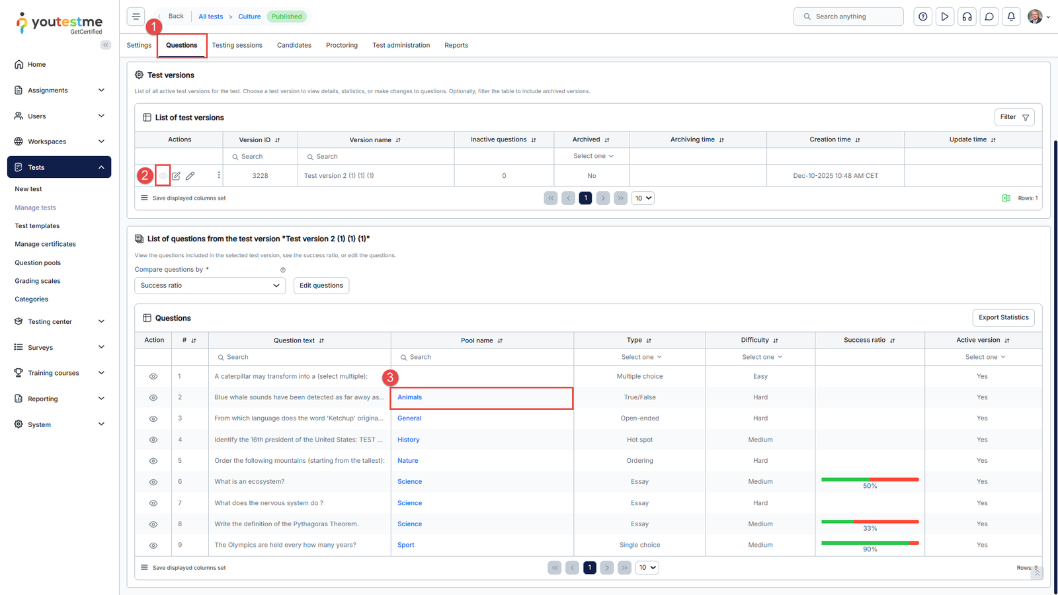This screenshot has width=1058, height=595.
Task: Open the Difficulty filter Select one dropdown
Action: 761,357
